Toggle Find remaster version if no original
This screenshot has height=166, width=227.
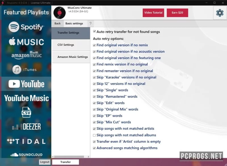[x=94, y=71]
